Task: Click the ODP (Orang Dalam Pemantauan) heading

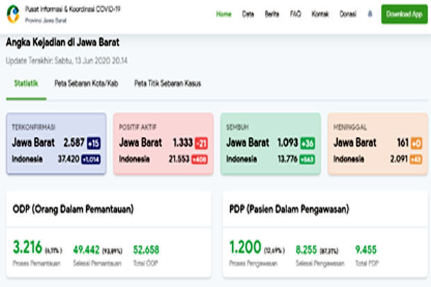Action: point(73,209)
